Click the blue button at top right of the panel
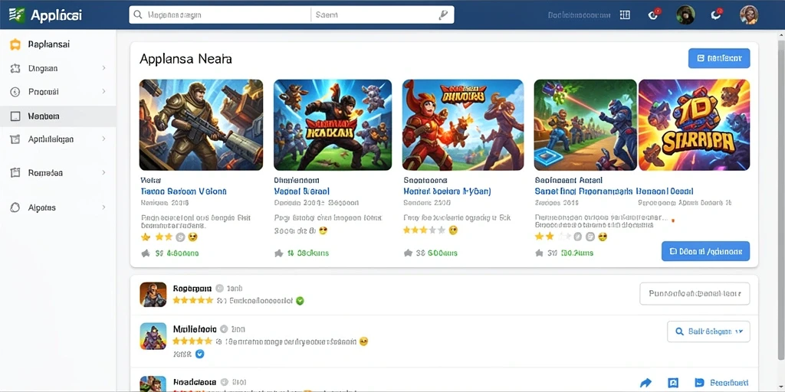This screenshot has width=785, height=392. (719, 58)
